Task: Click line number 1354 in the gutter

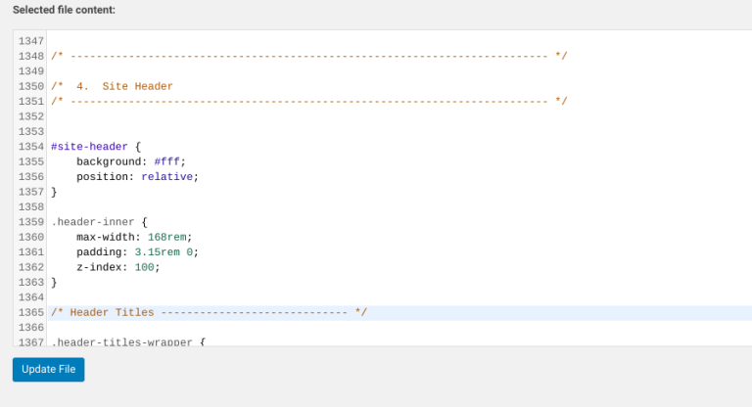Action: (x=31, y=146)
